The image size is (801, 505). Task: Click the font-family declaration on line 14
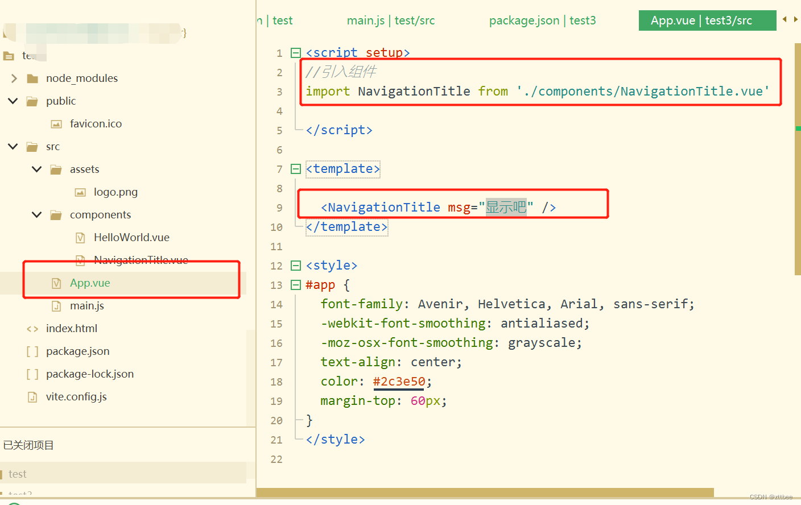click(507, 304)
